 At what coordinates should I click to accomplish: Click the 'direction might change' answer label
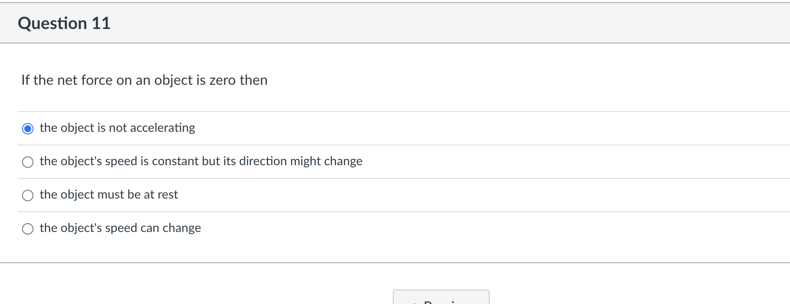click(201, 161)
